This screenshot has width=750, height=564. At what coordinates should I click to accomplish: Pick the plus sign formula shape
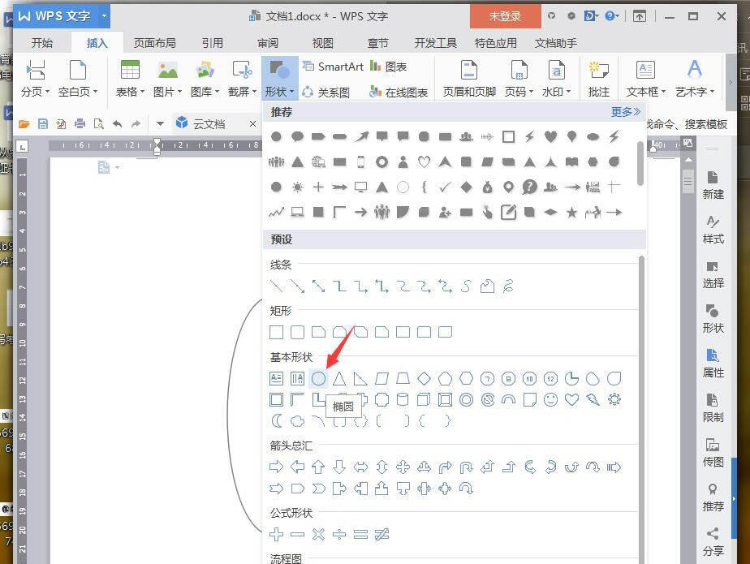[x=276, y=534]
